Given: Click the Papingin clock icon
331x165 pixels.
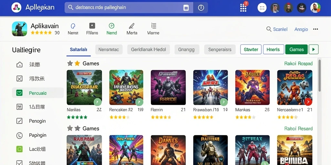Looking at the screenshot, I should 19,135.
